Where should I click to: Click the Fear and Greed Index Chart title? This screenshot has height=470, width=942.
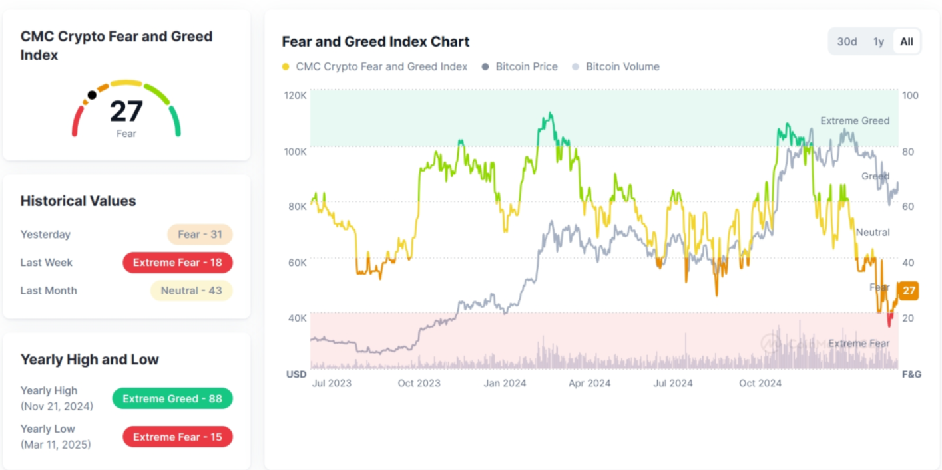point(375,41)
